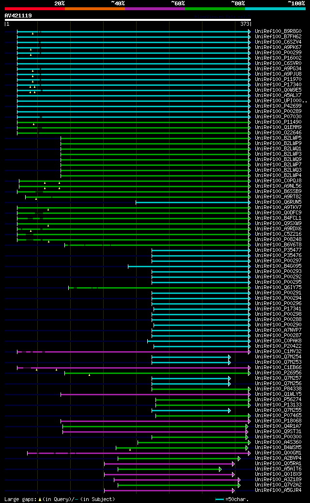
Task: Select the UniRef100_A5GJR4 label
Action: [278, 490]
